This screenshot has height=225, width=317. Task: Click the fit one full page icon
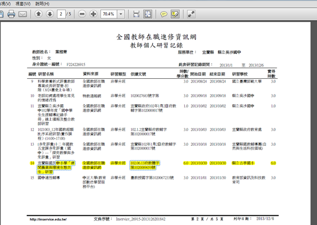(148, 14)
